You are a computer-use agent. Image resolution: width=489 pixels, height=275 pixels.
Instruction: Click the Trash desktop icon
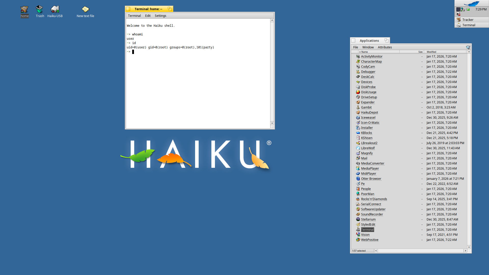click(39, 9)
